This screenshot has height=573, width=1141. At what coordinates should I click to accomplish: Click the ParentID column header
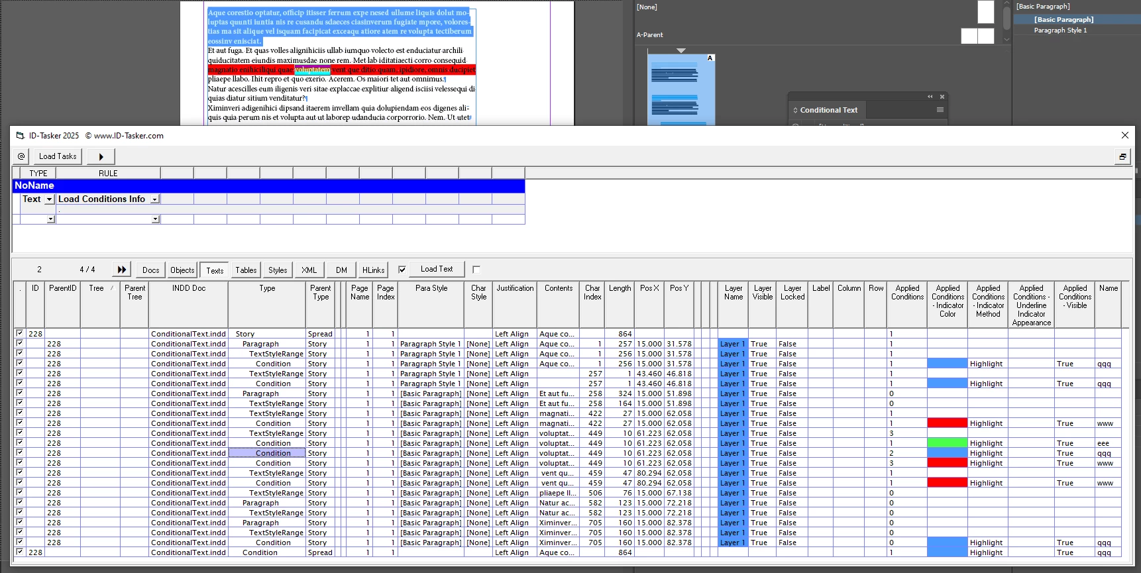pos(63,305)
